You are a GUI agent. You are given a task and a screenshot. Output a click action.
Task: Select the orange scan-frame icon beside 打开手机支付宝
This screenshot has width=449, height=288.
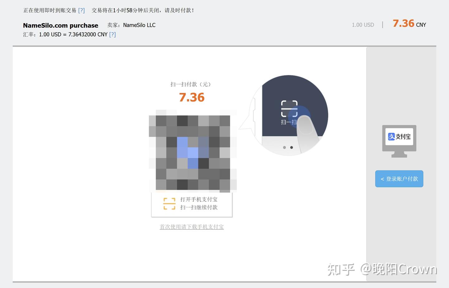pyautogui.click(x=169, y=203)
